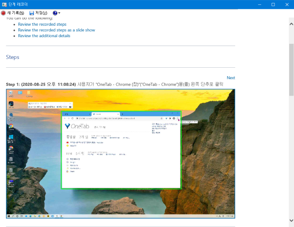Minimize the 단계 레코더 window
Image resolution: width=294 pixels, height=227 pixels.
tap(259, 4)
